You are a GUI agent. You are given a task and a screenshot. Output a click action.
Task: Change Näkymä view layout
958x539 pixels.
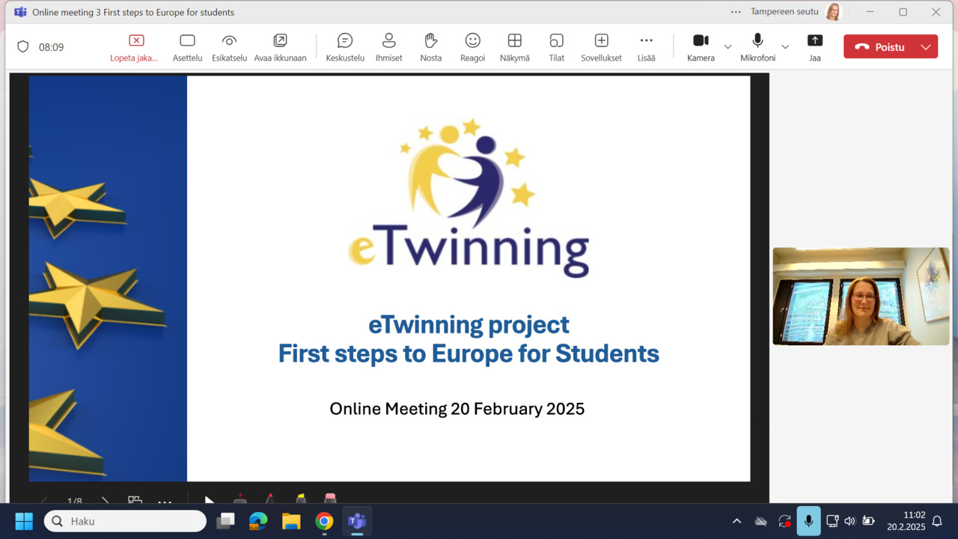[x=514, y=47]
